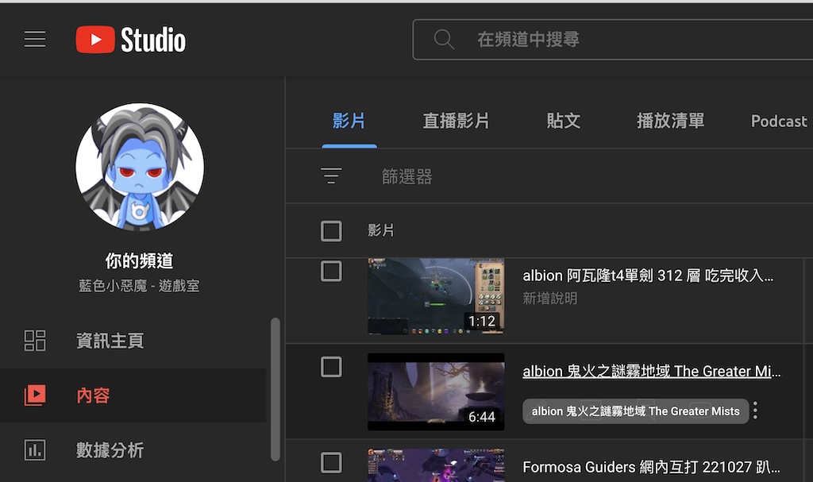813x482 pixels.
Task: Open the Podcast tab
Action: coord(778,121)
